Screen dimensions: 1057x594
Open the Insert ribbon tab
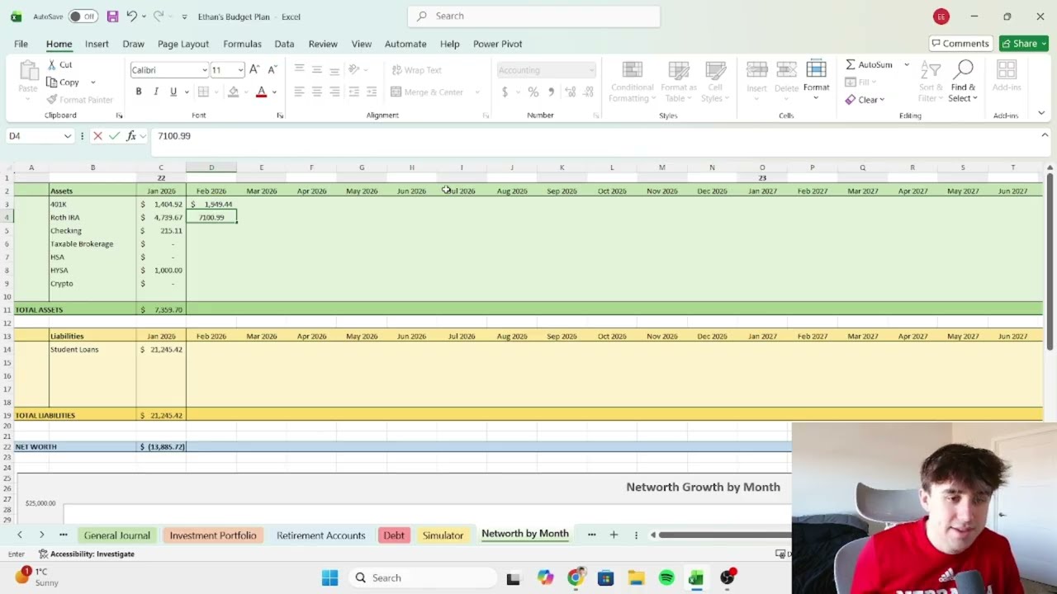[97, 44]
